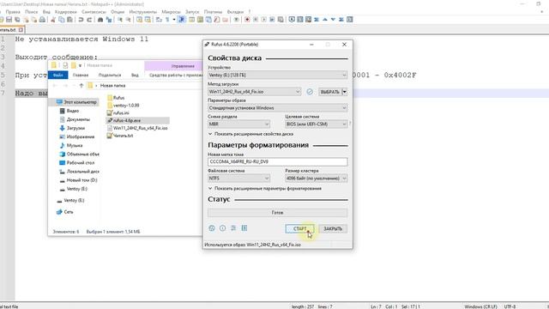Click the Redo icon in Notepad++ toolbar

(89, 20)
